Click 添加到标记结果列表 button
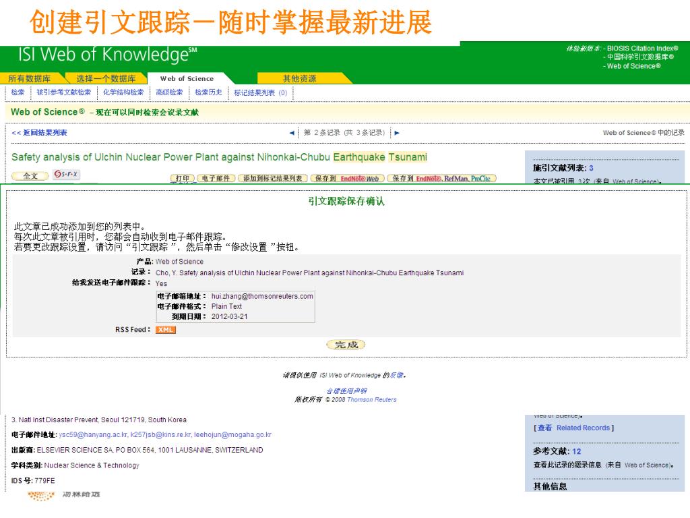The image size is (690, 518). click(x=273, y=178)
